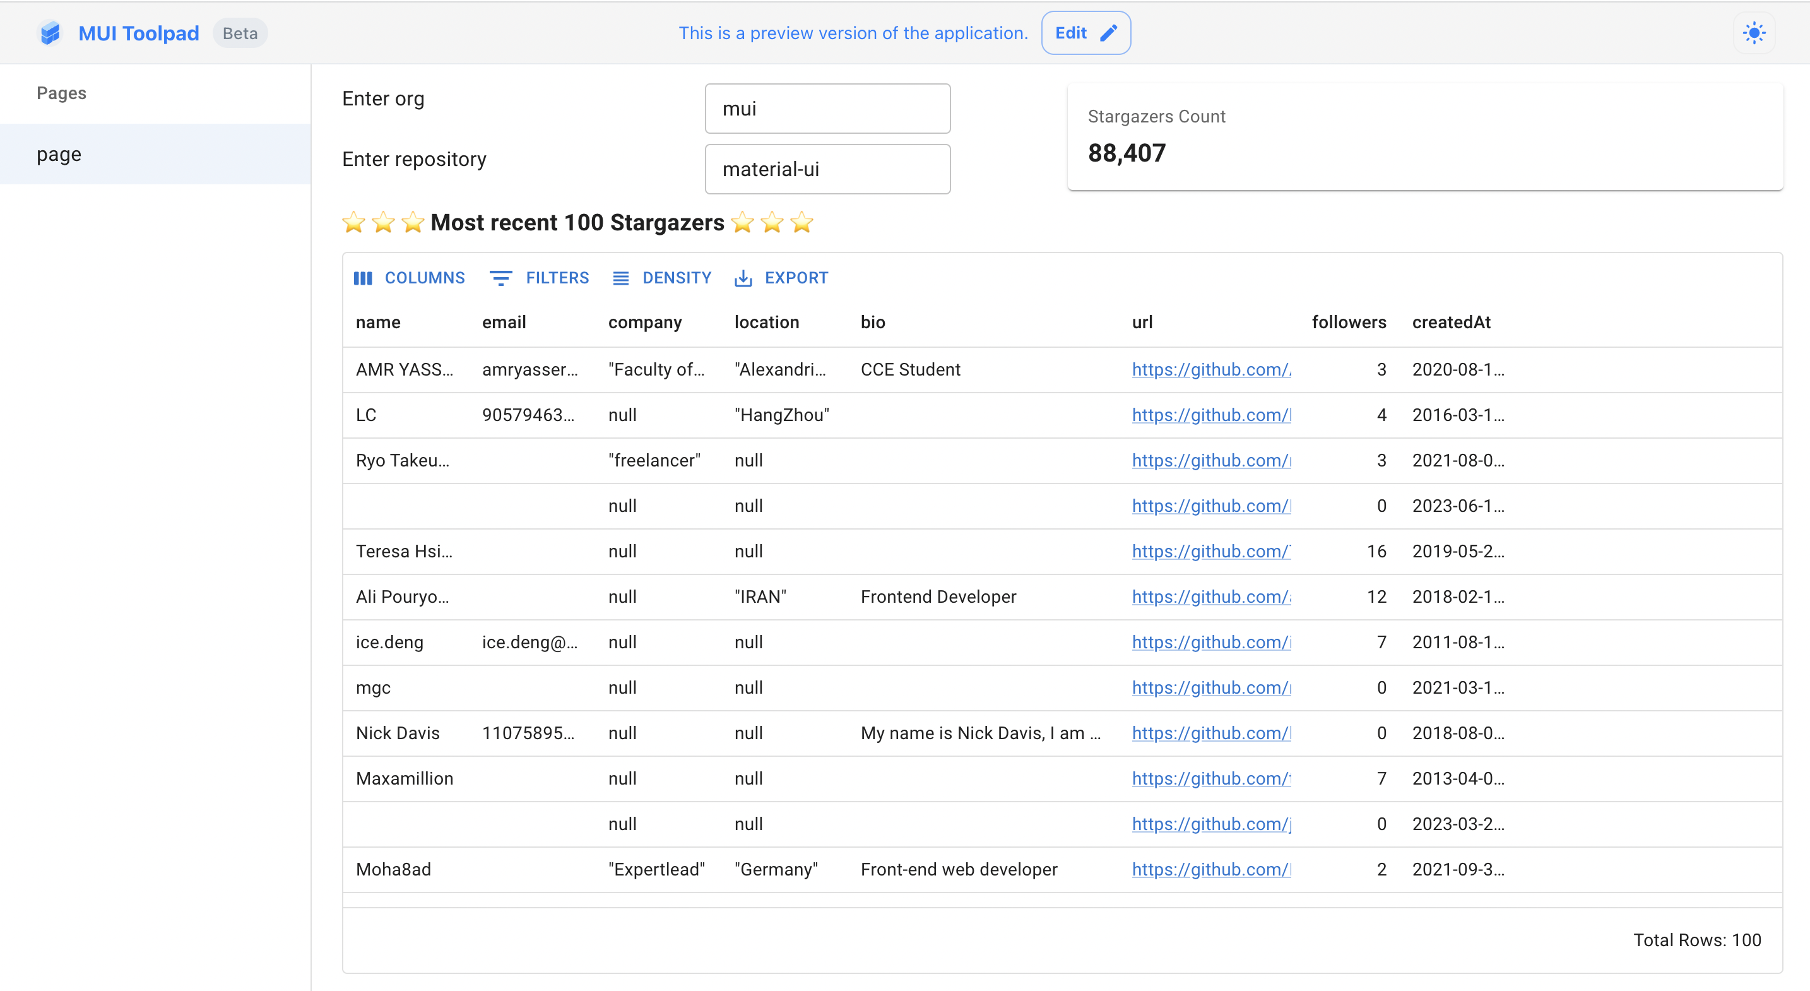Sort by the email column header
Screen dimensions: 1810x991
[x=504, y=323]
